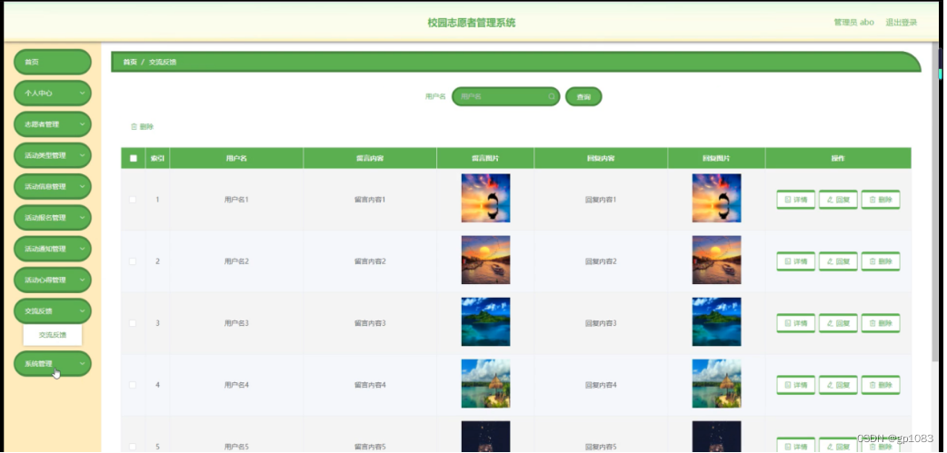Viewport: 947px width, 453px height.
Task: Open 留言图片 thumbnail in row 用户名2
Action: [x=485, y=260]
